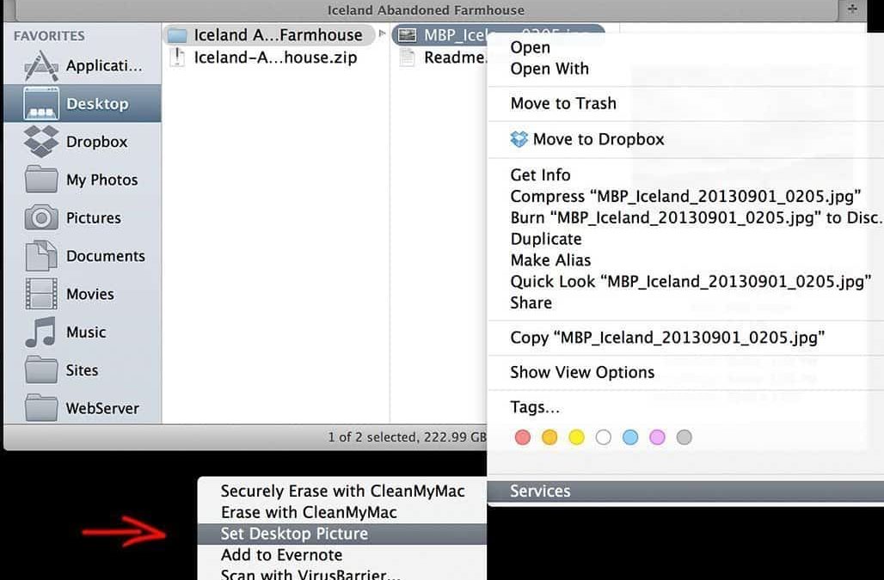The width and height of the screenshot is (884, 580).
Task: Select the Iceland-A...house.zip file
Action: [275, 58]
